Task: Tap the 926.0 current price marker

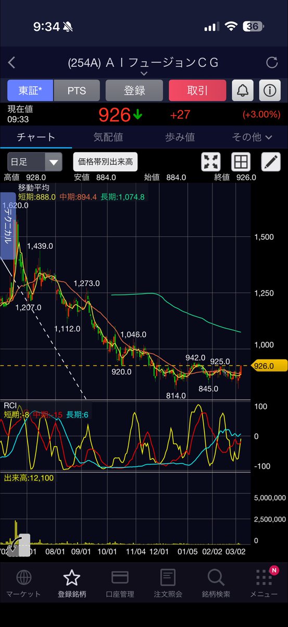Action: tap(270, 367)
